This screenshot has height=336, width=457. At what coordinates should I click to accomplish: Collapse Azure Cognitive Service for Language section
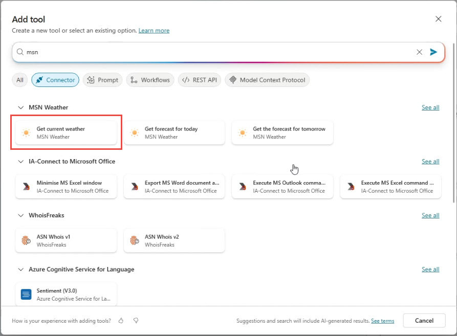[x=20, y=270]
